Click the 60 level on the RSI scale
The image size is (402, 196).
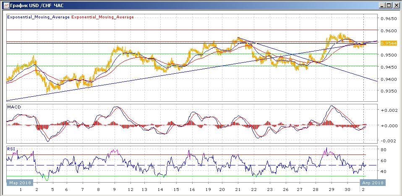[x=384, y=160]
